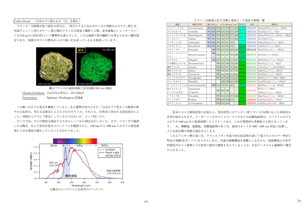Click the '青色領域' label in the chart

71,176
